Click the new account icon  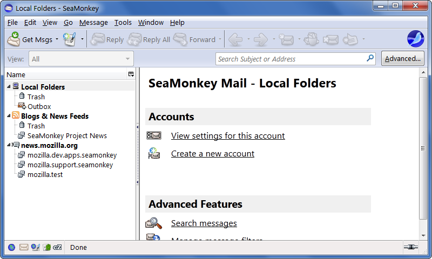[154, 153]
